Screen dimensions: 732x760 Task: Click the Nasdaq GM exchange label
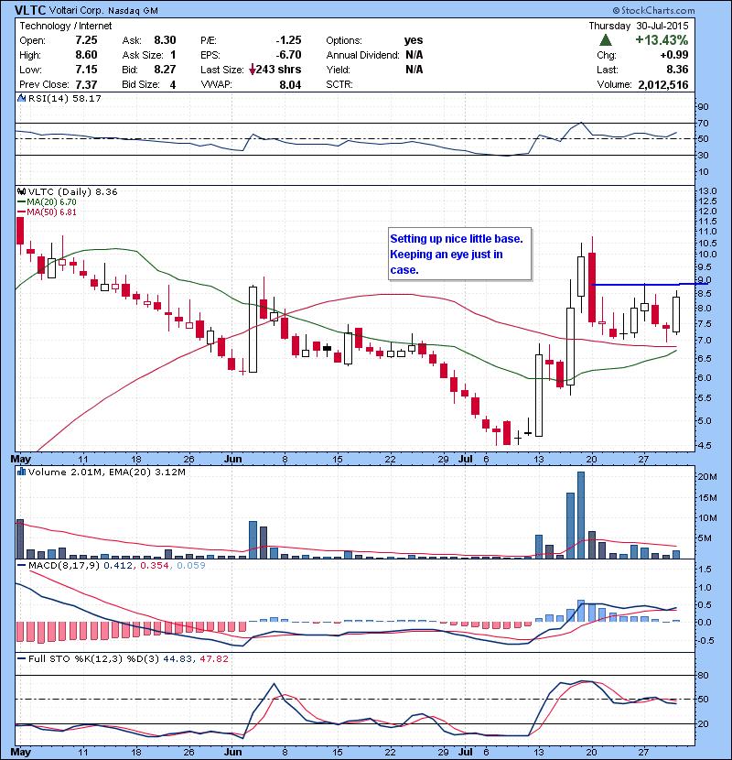point(133,11)
